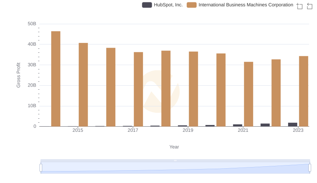The image size is (317, 183).
Task: Click the IBM bar for 2019
Action: pyautogui.click(x=193, y=89)
